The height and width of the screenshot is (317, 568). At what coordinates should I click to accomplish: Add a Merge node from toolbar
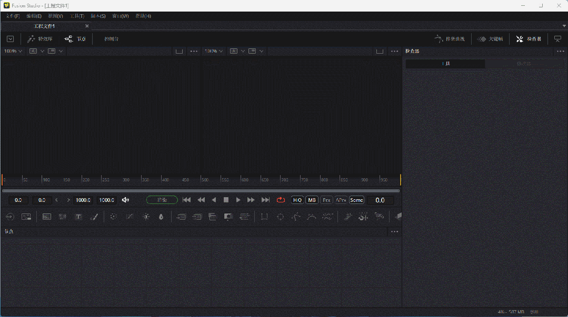coord(181,217)
